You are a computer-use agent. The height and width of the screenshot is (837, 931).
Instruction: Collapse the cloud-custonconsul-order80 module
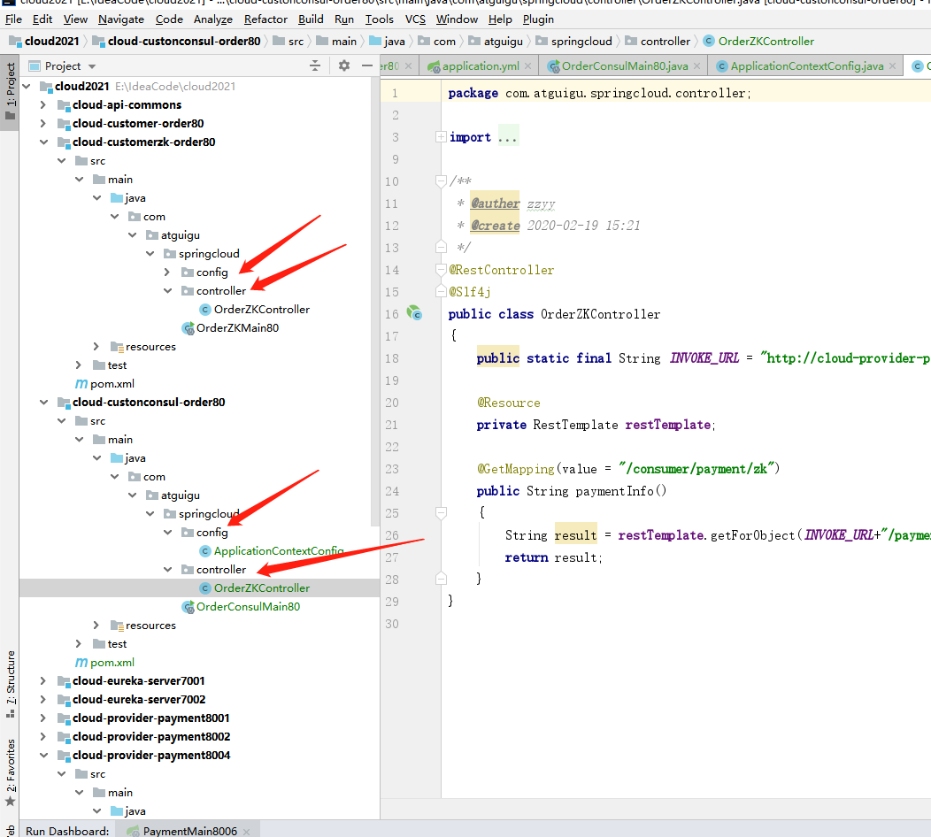pyautogui.click(x=43, y=403)
